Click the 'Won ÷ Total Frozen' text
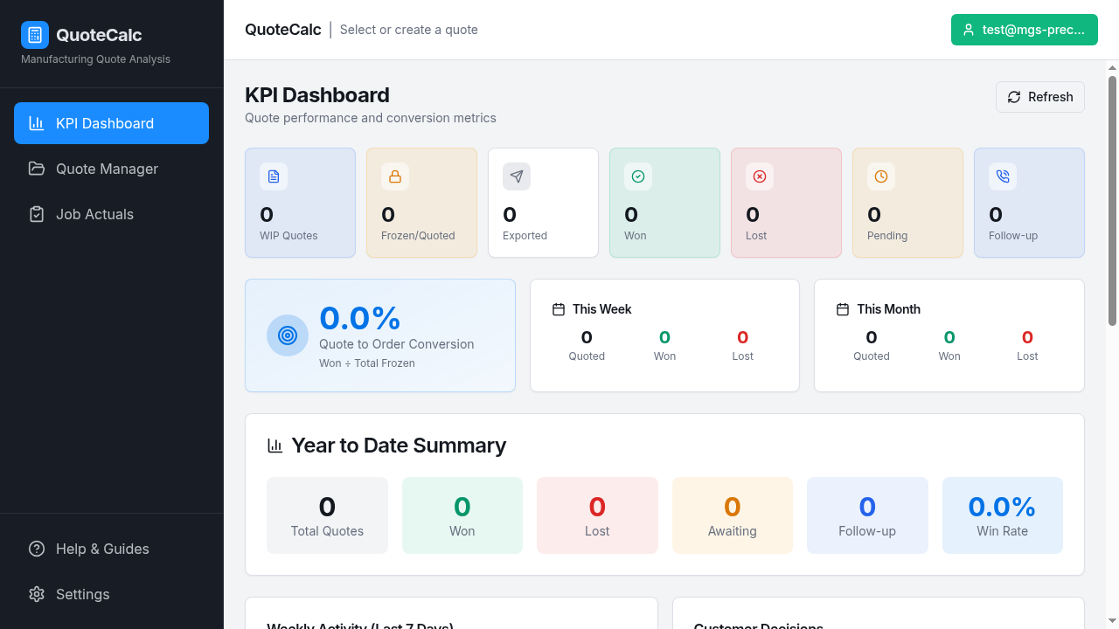 coord(367,363)
